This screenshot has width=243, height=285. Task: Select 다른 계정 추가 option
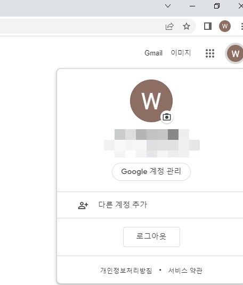(150, 205)
